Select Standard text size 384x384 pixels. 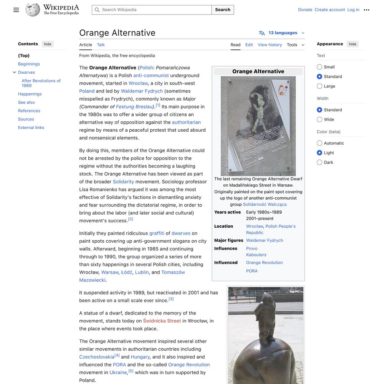coord(319,76)
